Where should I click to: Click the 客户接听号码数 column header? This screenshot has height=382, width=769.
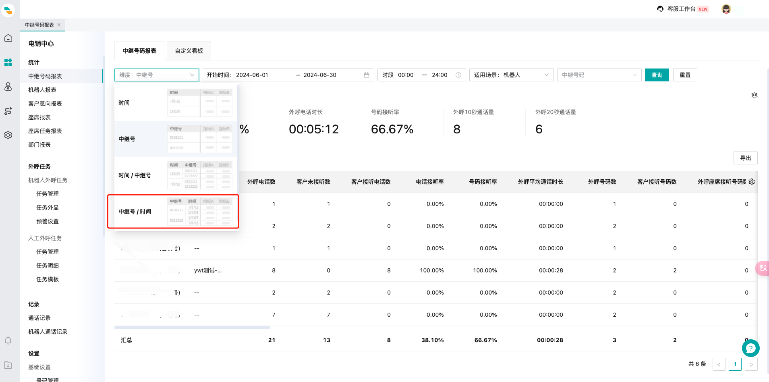point(657,182)
